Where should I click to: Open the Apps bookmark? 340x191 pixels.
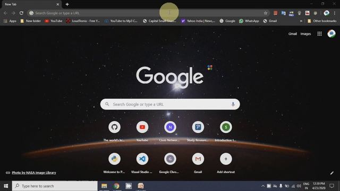click(10, 21)
